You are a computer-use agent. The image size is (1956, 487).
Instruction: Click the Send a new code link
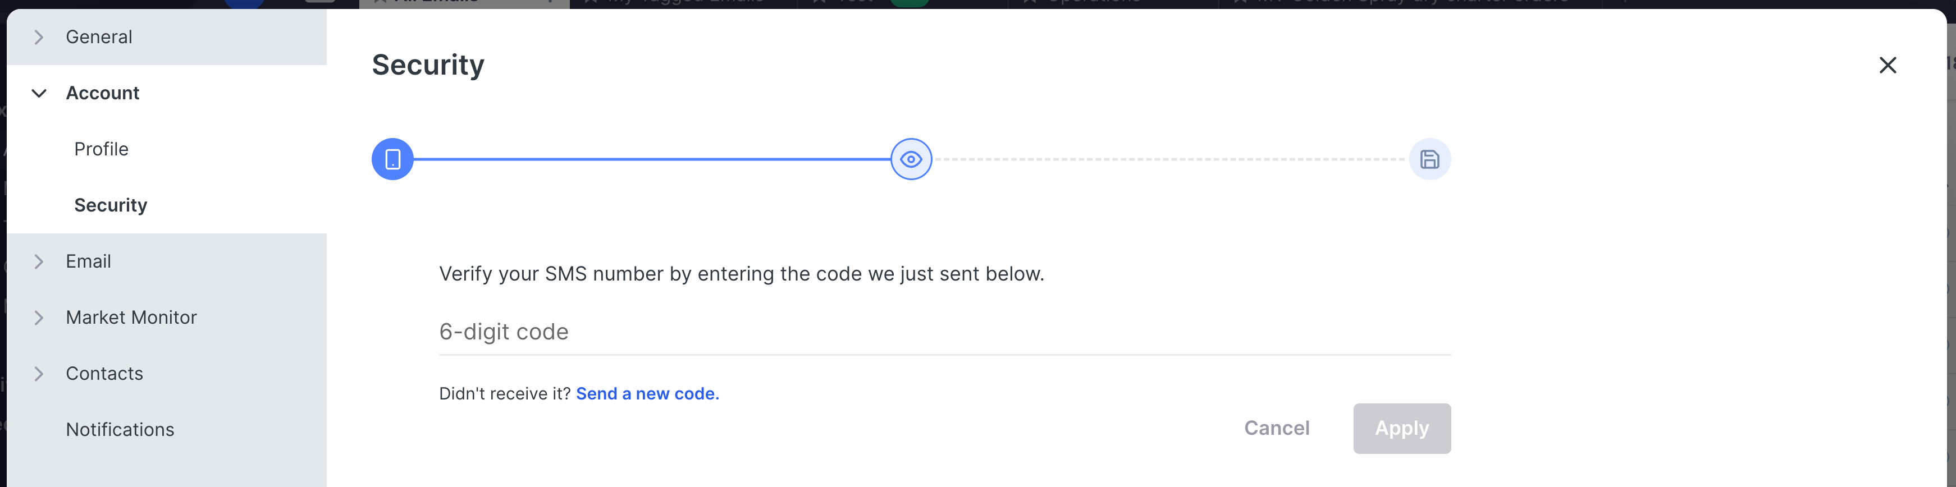(647, 394)
